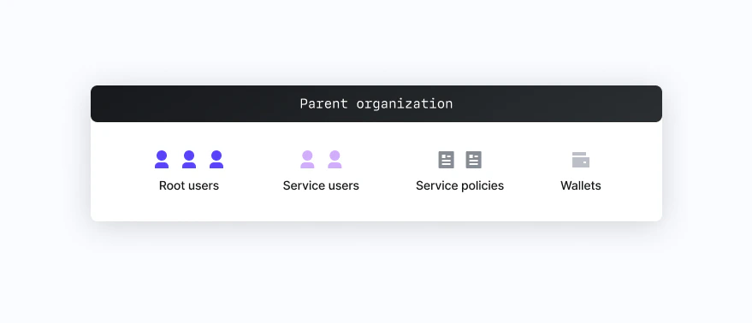Select the second service user icon
This screenshot has width=752, height=323.
[335, 160]
